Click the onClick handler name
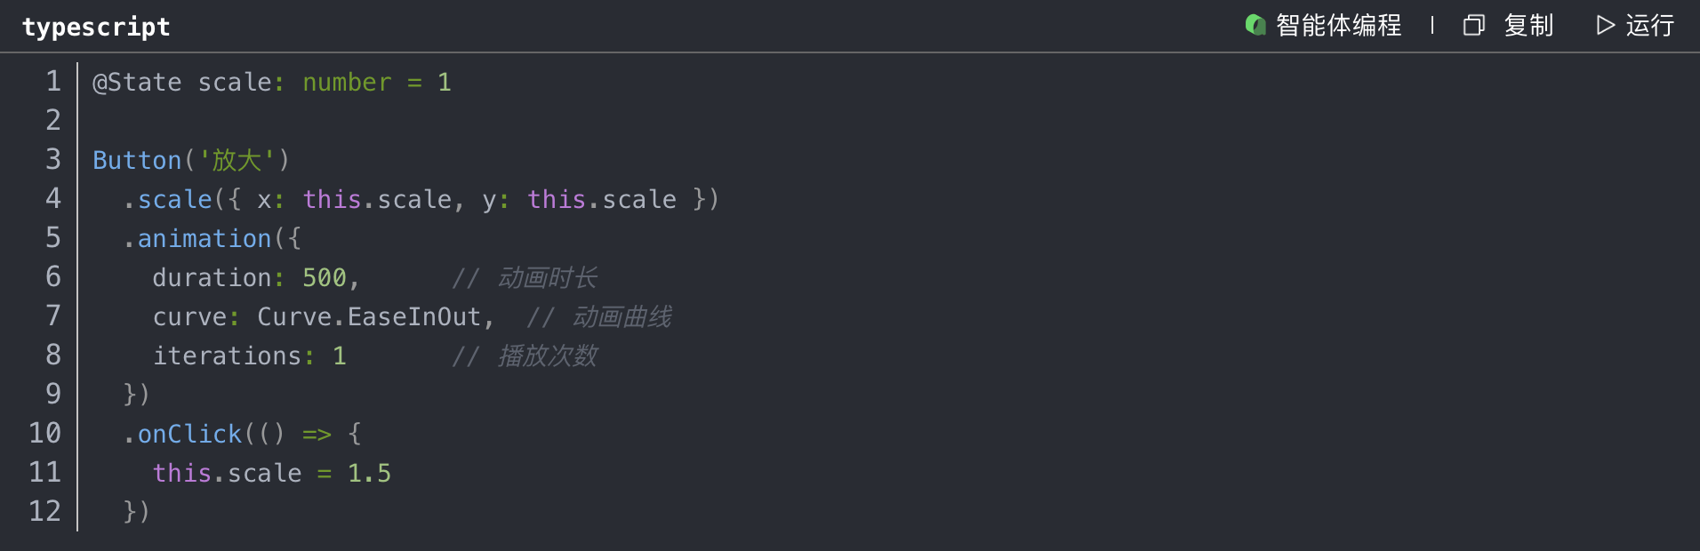The height and width of the screenshot is (551, 1700). [x=189, y=435]
